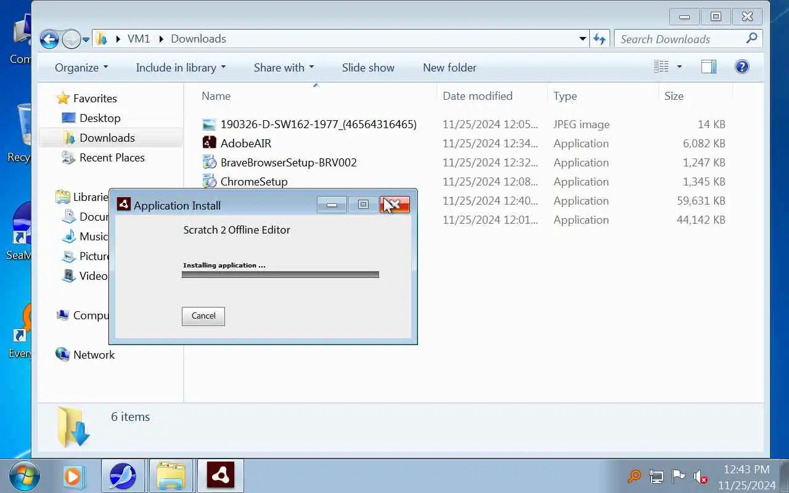Image resolution: width=789 pixels, height=493 pixels.
Task: Select VM1 in the address breadcrumb
Action: 139,39
